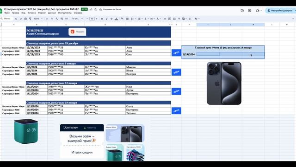Click the font size field showing 10

(92, 19)
